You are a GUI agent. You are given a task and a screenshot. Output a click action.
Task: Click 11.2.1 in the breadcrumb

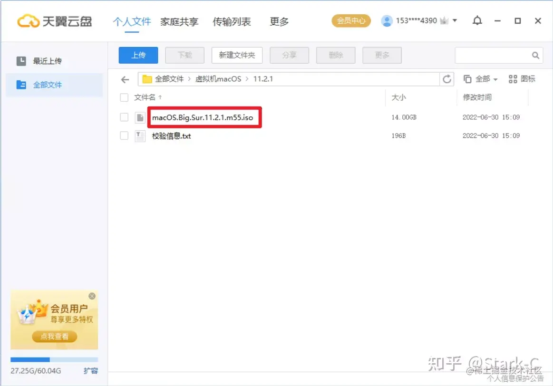click(x=263, y=79)
